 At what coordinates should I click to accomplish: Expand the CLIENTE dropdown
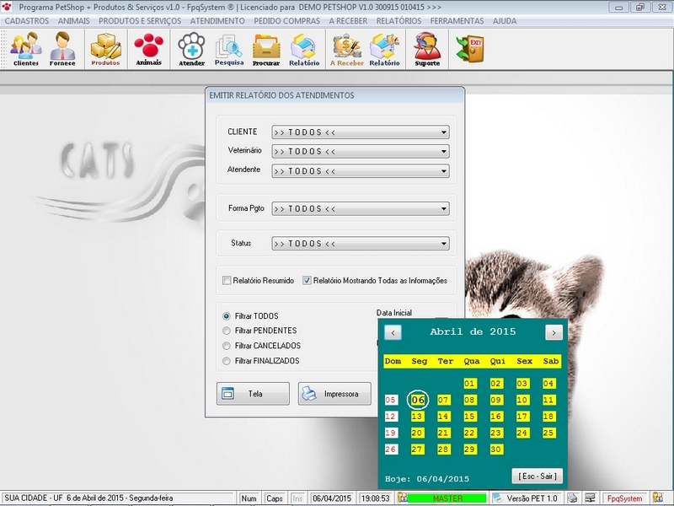point(444,132)
